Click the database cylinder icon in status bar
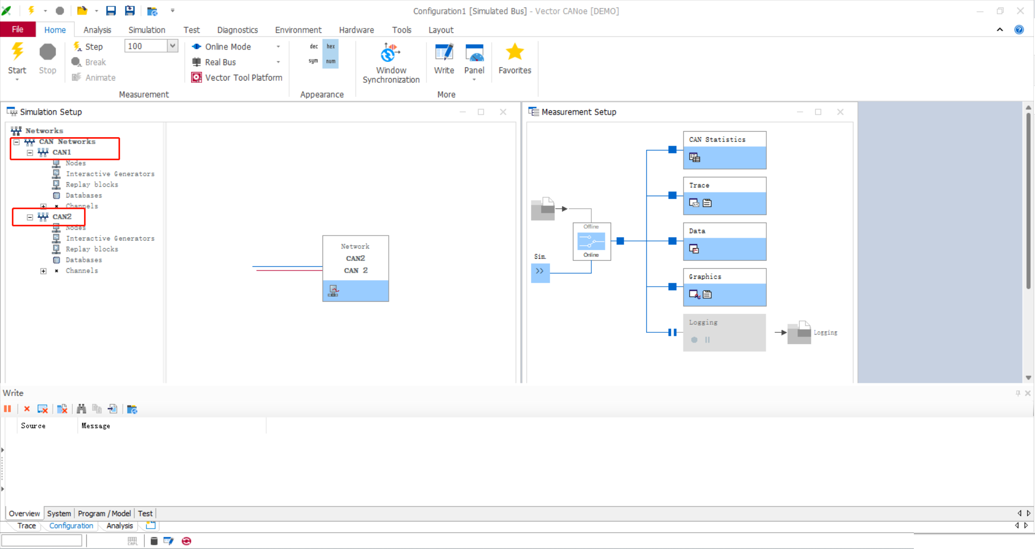The image size is (1035, 549). pos(154,541)
